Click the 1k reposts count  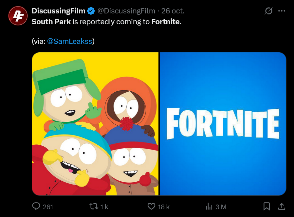tap(104, 207)
